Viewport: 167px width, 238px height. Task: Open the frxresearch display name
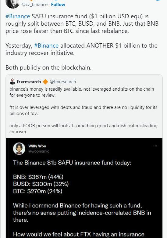[29, 82]
